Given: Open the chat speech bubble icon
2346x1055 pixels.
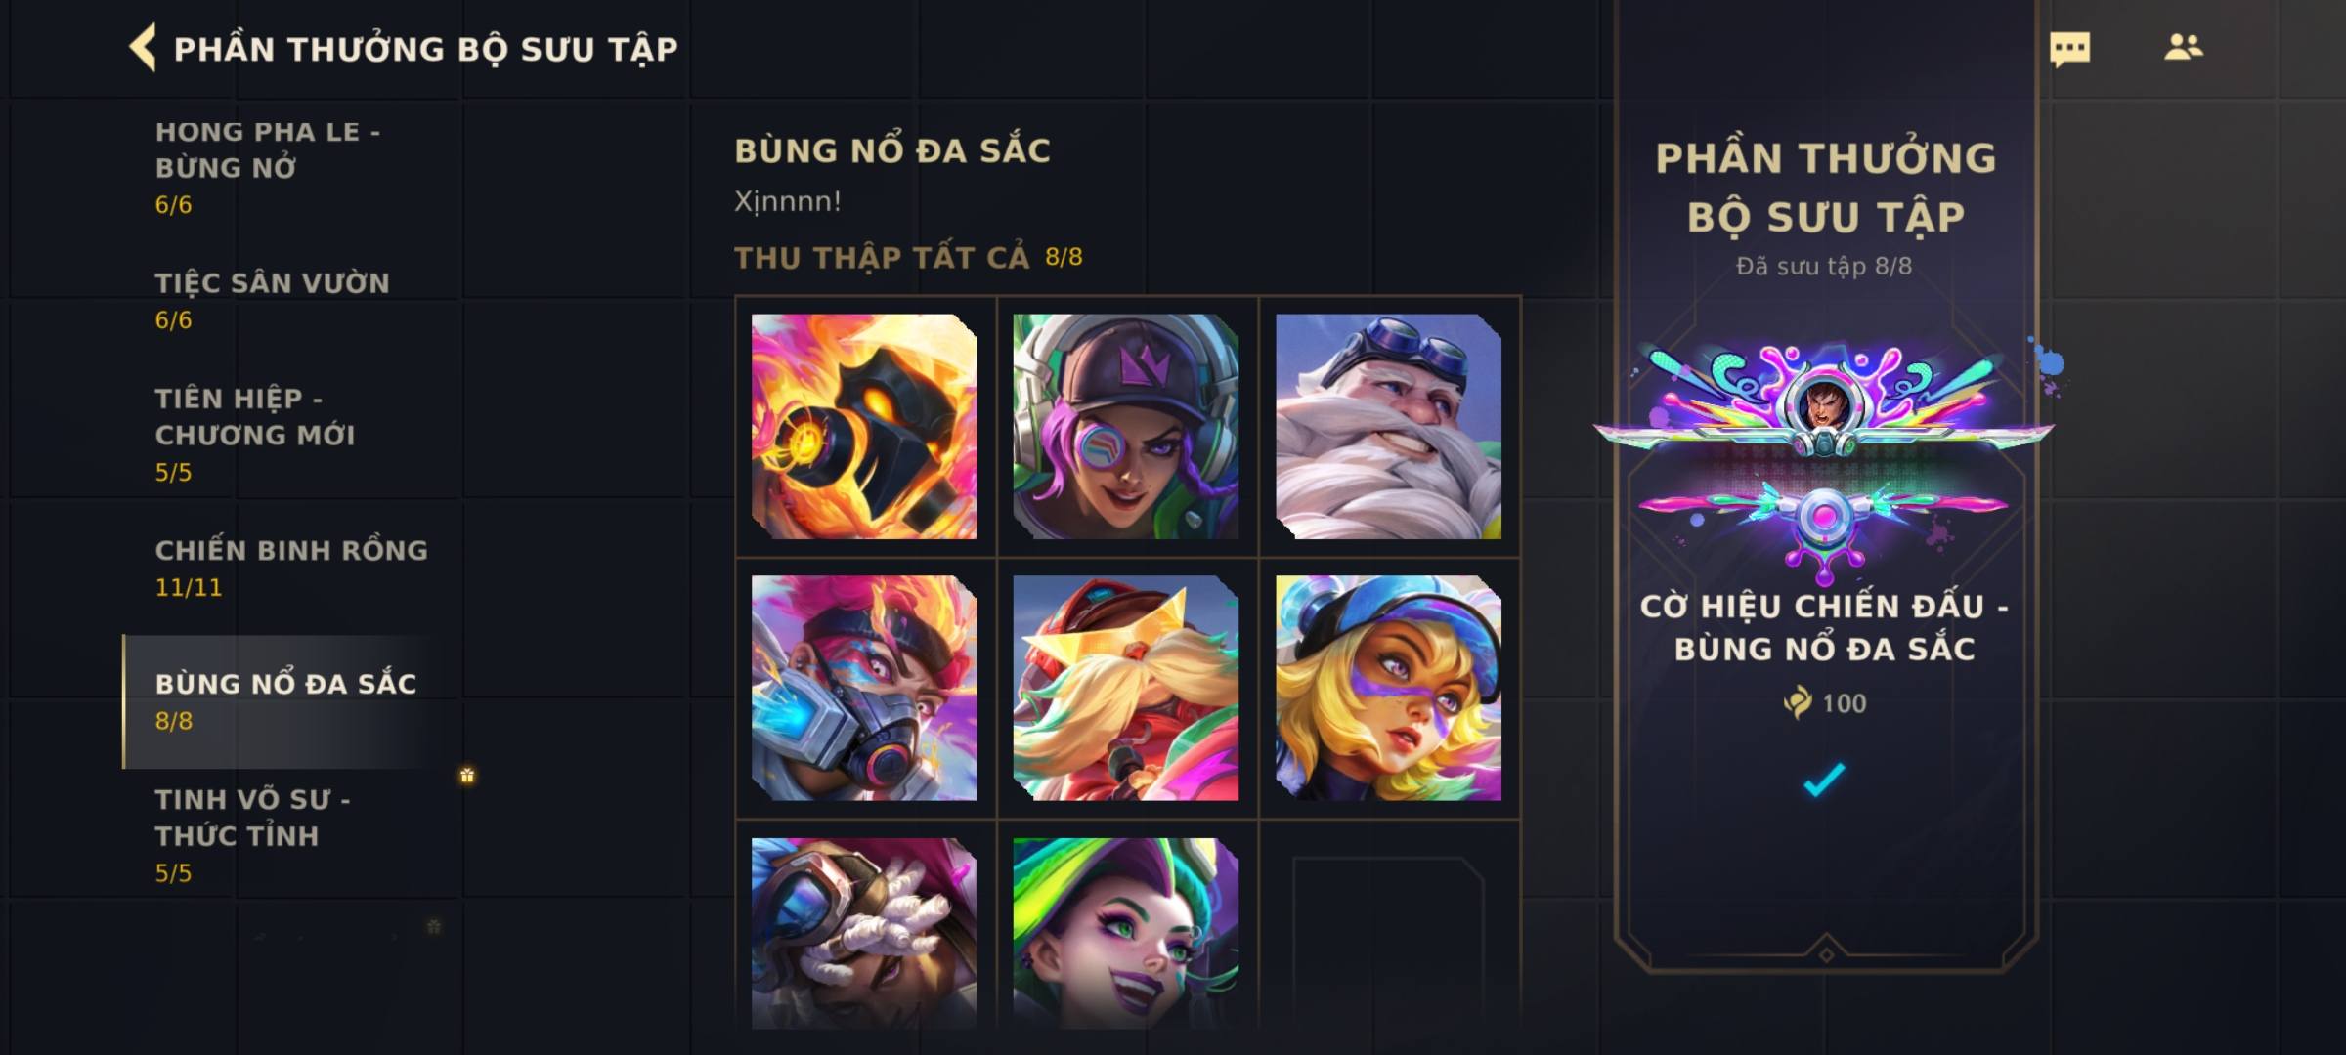Looking at the screenshot, I should click(x=2069, y=49).
